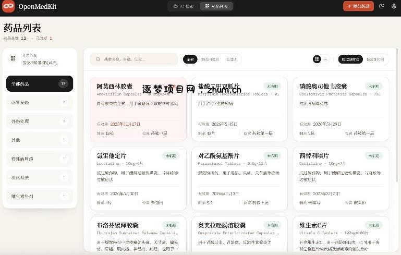Click the 药品列表 page heading
The width and height of the screenshot is (401, 255).
click(x=22, y=28)
